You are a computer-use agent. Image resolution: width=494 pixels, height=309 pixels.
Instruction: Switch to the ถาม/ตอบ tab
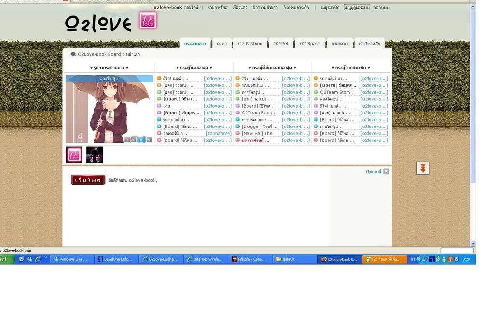(340, 44)
